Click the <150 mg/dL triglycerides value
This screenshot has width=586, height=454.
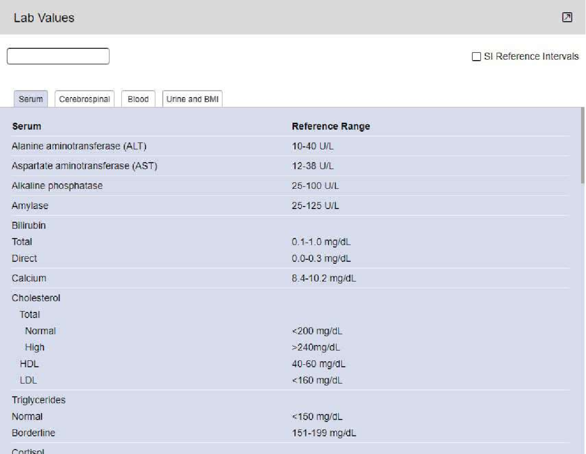[x=317, y=416]
